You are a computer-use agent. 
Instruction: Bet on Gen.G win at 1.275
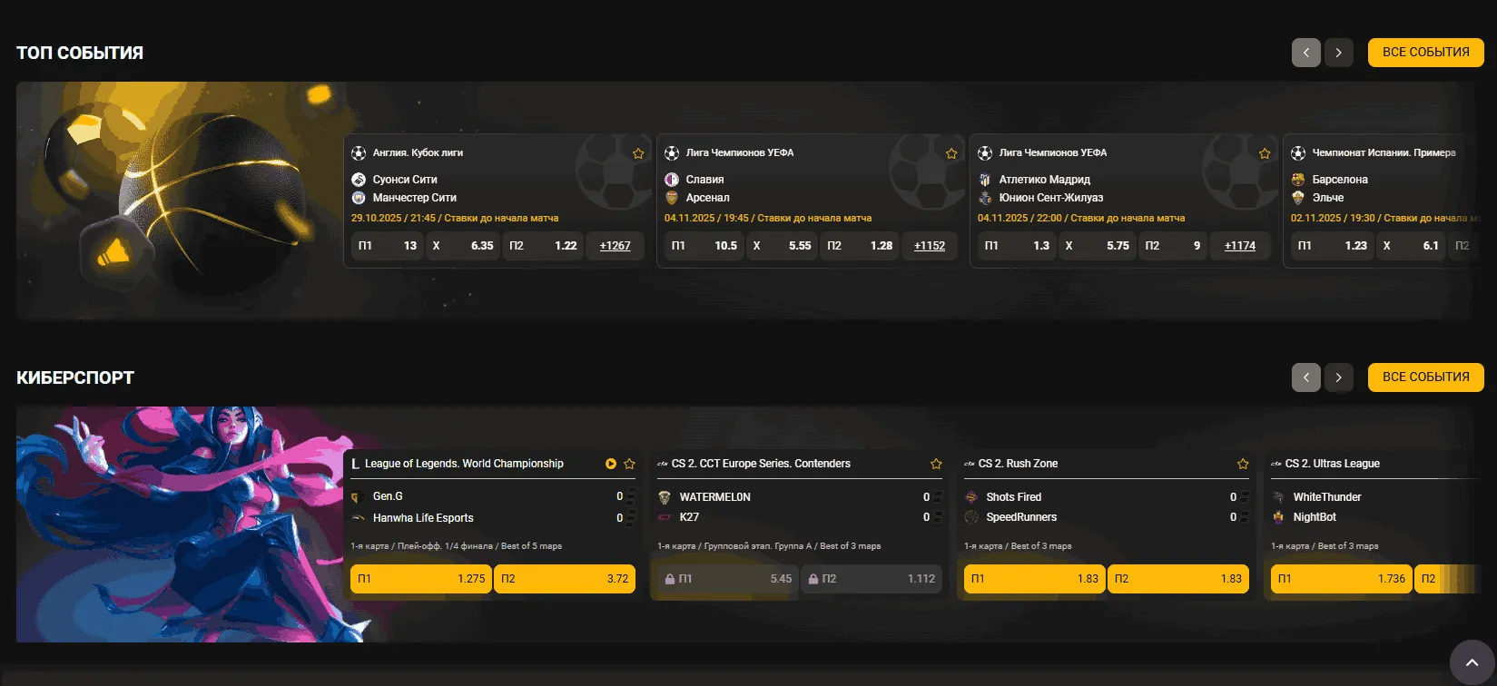tap(421, 579)
